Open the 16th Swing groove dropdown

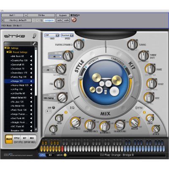pyautogui.click(x=49, y=98)
